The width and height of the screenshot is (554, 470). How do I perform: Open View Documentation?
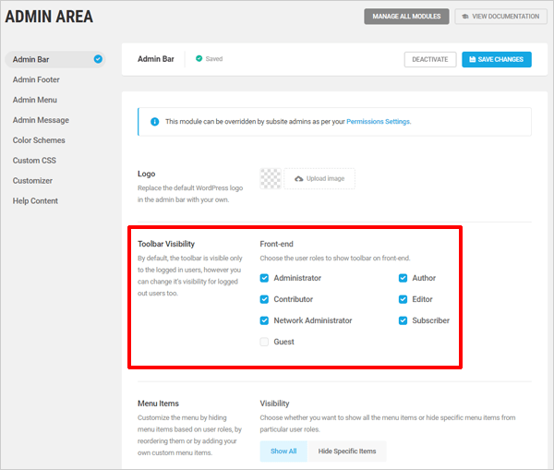point(500,17)
